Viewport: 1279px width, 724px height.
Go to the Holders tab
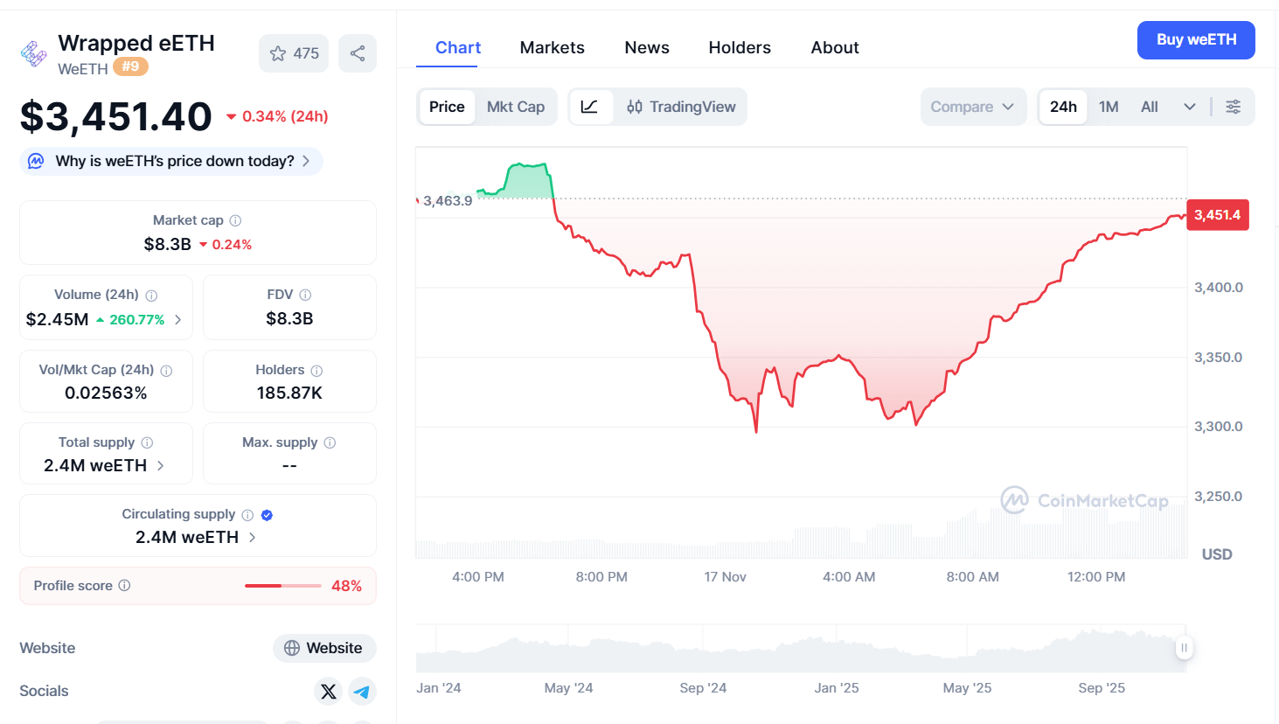[740, 47]
